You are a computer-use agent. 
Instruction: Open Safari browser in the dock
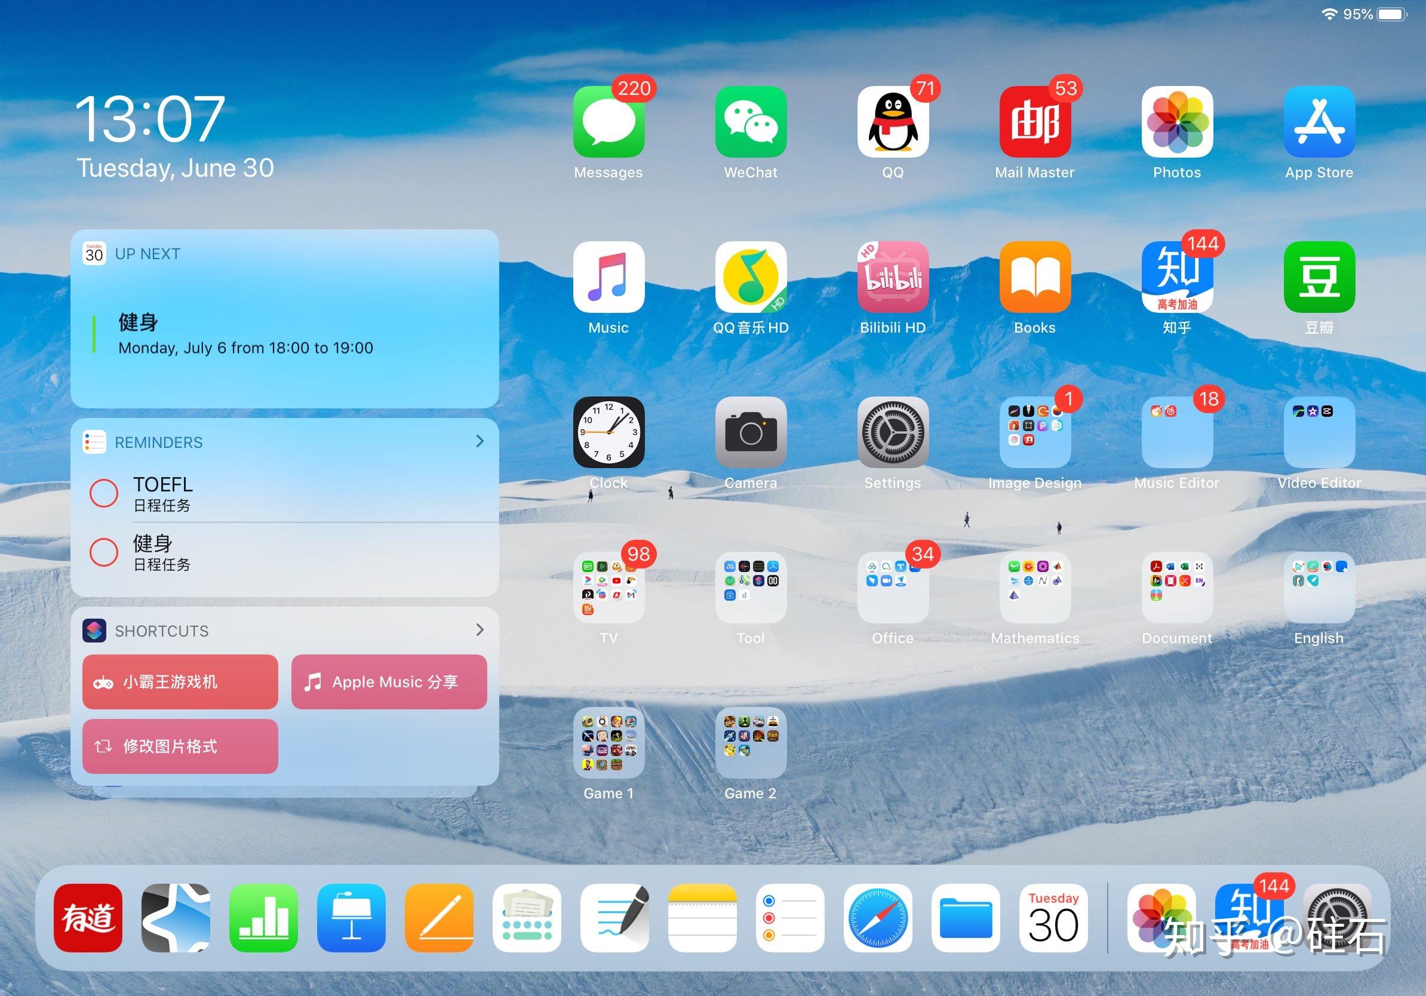coord(878,918)
